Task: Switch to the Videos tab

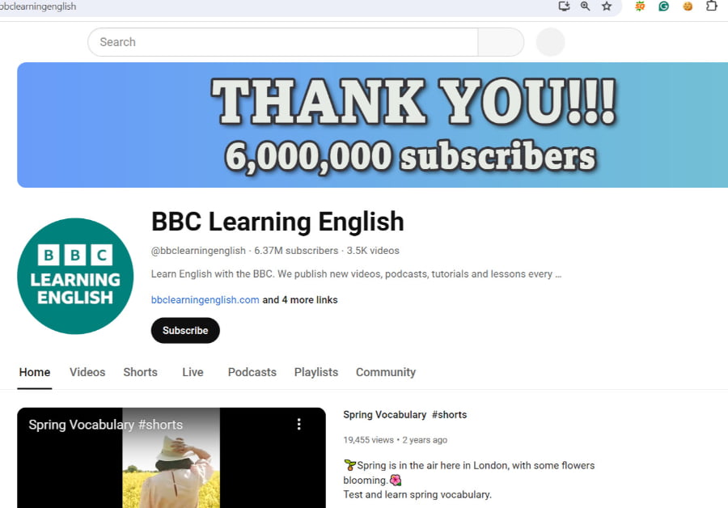Action: 87,372
